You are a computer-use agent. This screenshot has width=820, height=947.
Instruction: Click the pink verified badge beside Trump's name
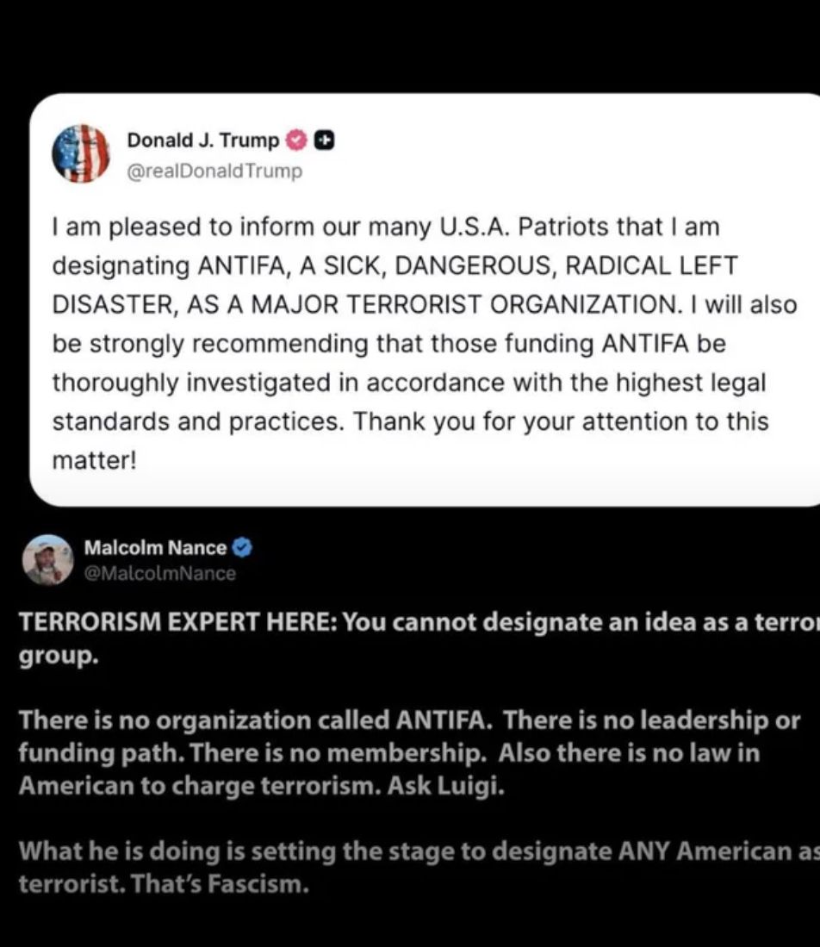pyautogui.click(x=295, y=140)
